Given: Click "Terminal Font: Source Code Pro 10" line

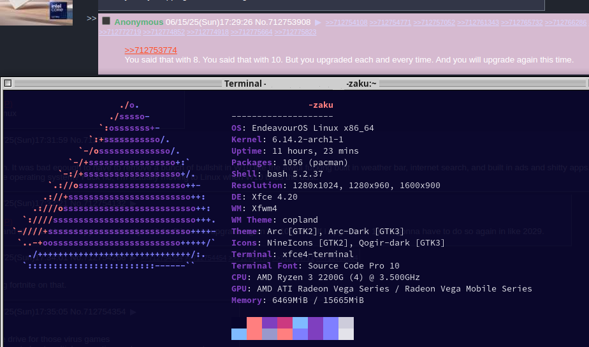Looking at the screenshot, I should pyautogui.click(x=316, y=266).
